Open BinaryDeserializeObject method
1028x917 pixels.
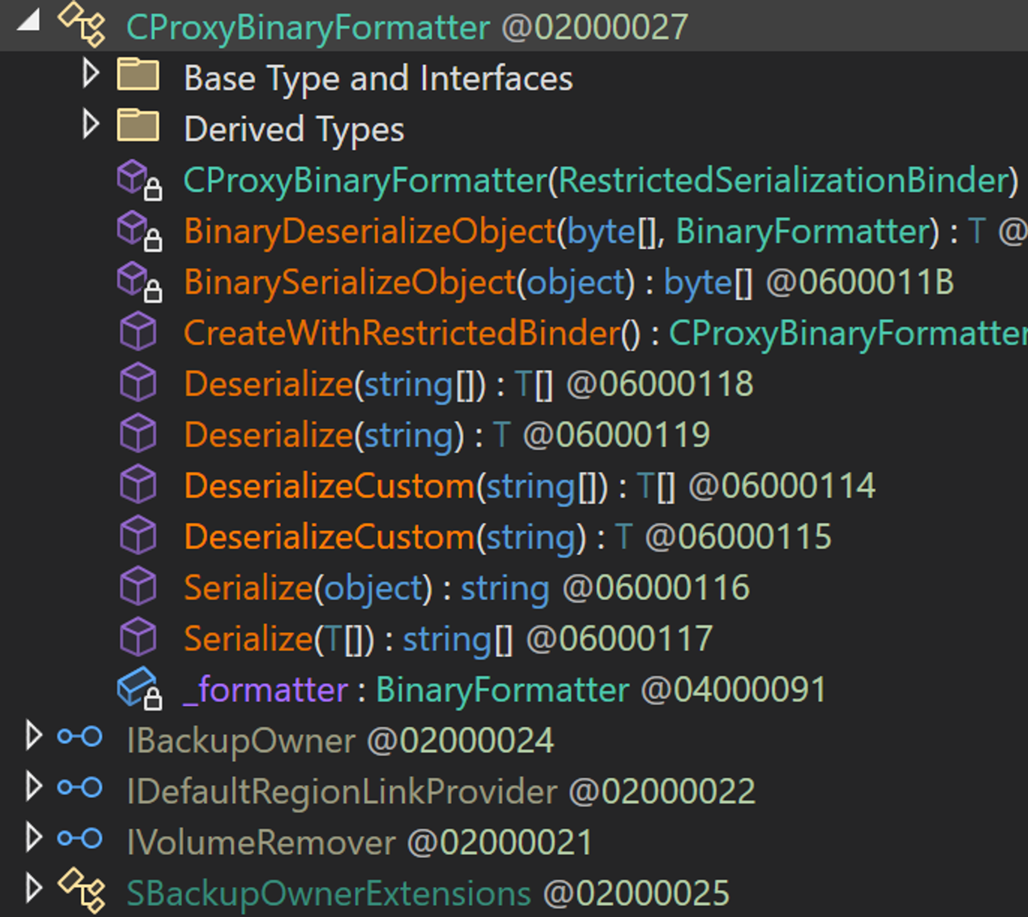pos(370,231)
